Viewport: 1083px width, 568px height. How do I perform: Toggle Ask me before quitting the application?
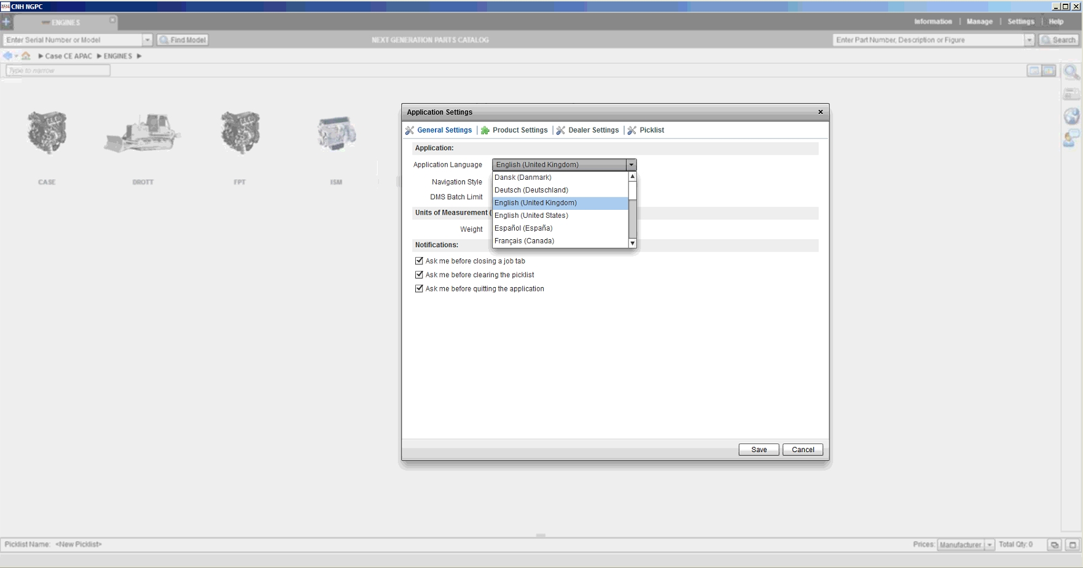[419, 288]
